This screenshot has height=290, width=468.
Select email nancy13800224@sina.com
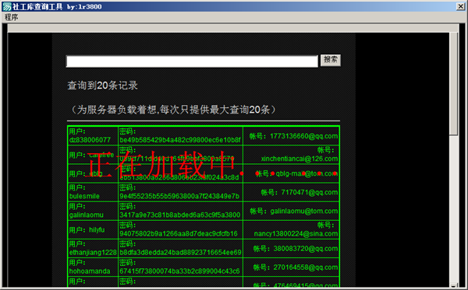point(296,234)
